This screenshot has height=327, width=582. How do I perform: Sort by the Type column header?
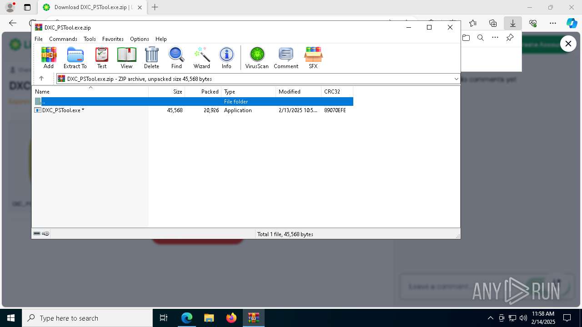click(x=248, y=92)
